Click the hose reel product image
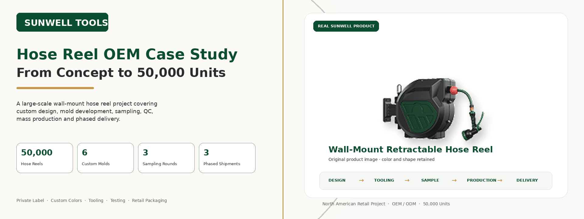 [x=433, y=110]
